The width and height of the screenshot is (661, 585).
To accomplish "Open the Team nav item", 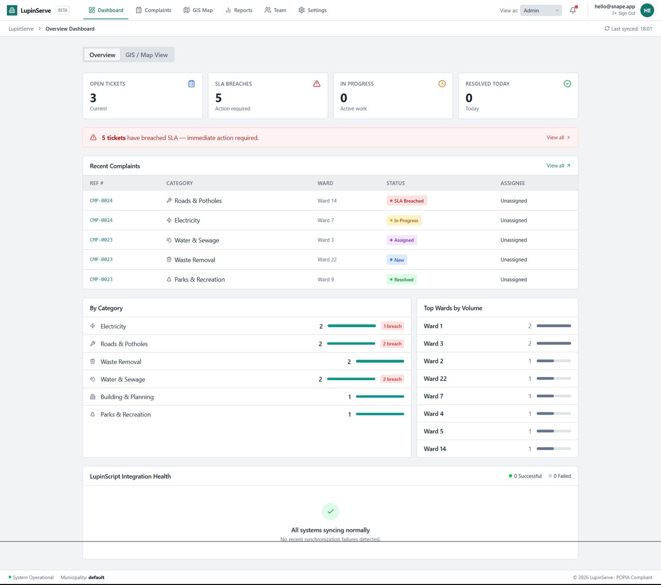I will point(275,10).
